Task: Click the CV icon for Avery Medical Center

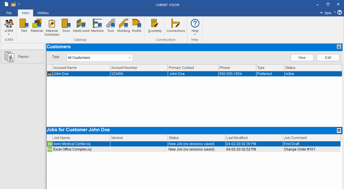Action: [50, 144]
